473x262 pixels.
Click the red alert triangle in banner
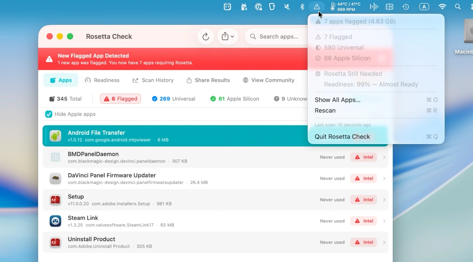click(x=49, y=59)
